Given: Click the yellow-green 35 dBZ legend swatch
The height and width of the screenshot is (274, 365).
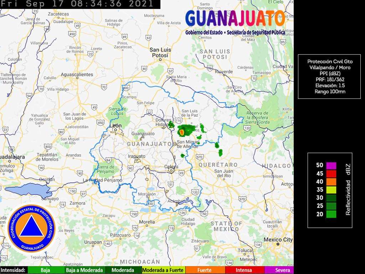Looking at the screenshot, I should click(331, 190).
